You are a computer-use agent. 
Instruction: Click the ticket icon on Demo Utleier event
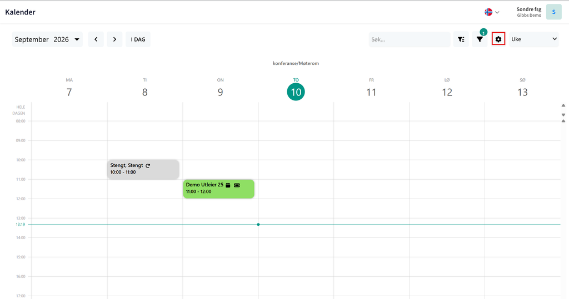[x=237, y=185]
